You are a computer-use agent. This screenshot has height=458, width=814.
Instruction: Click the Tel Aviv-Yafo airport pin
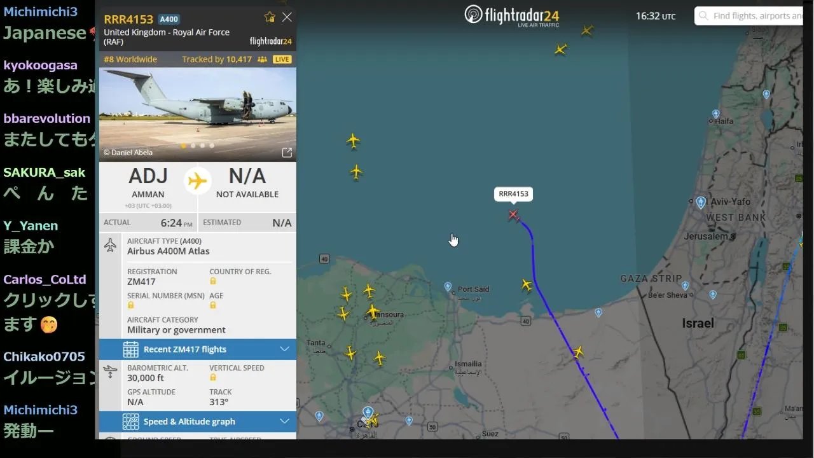[x=700, y=202]
